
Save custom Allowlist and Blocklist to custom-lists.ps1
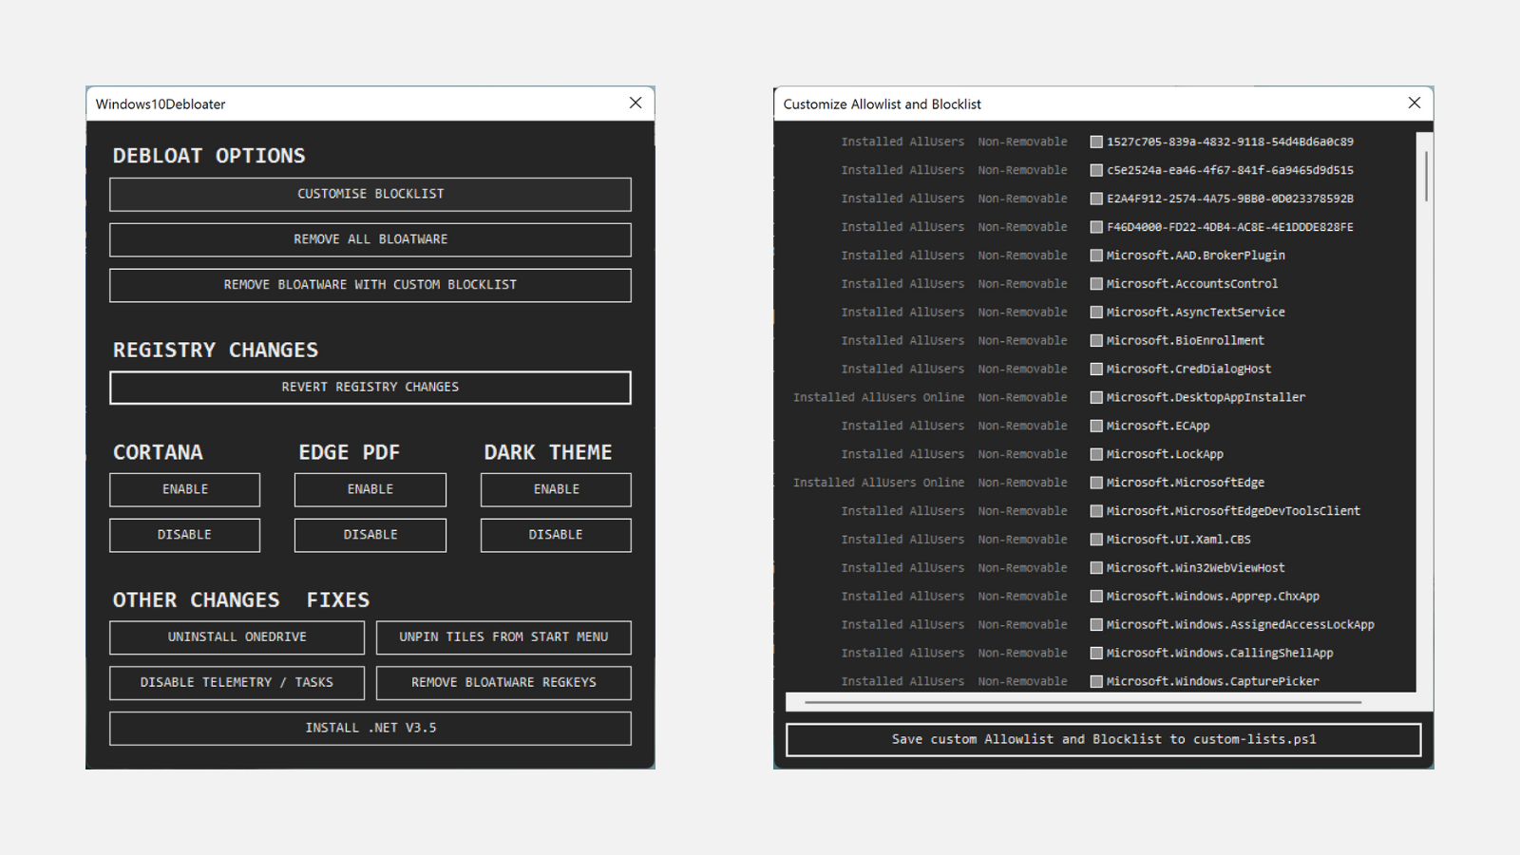(x=1103, y=739)
